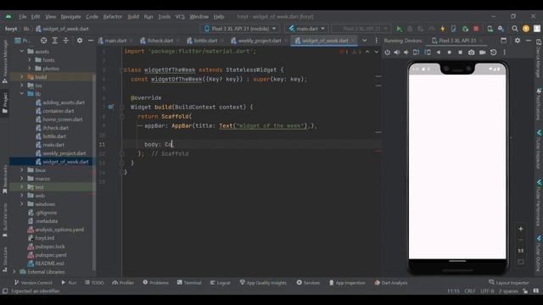Show hidden editor tabs chevron
Screen dimensions: 543x305
pos(364,41)
